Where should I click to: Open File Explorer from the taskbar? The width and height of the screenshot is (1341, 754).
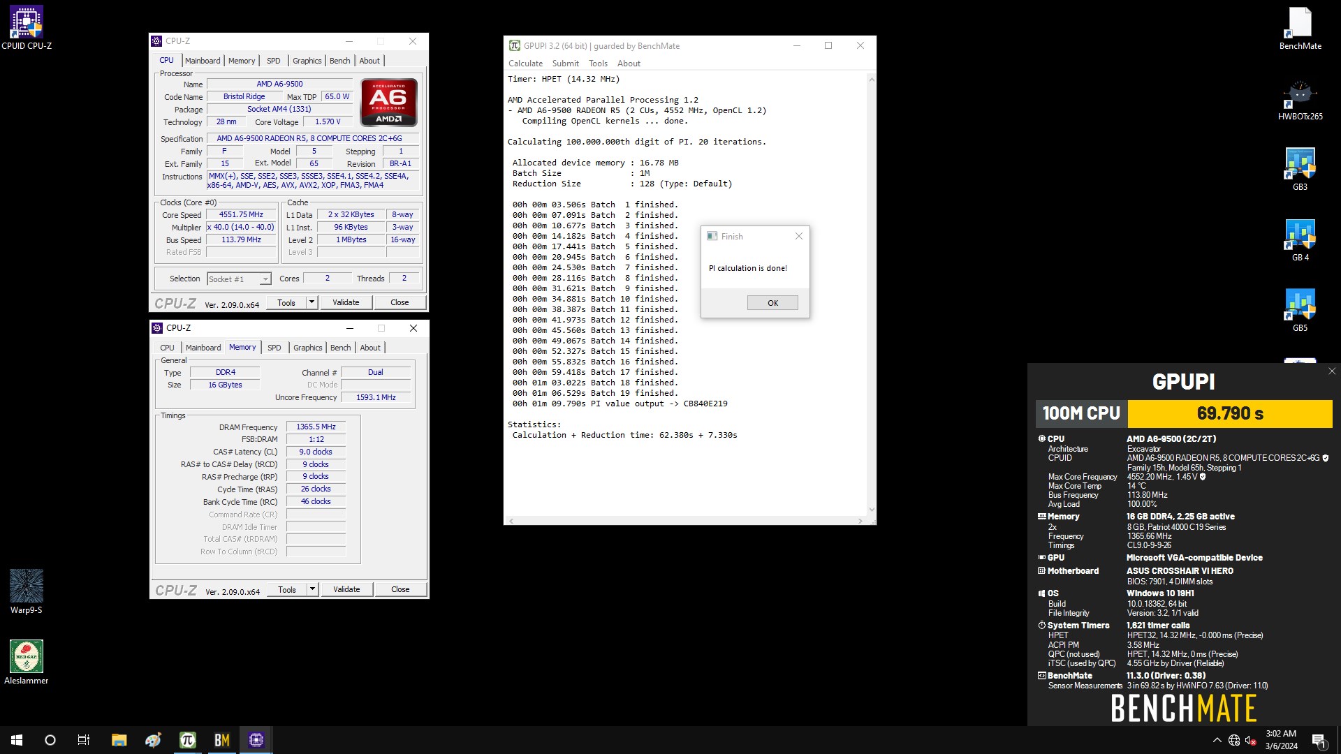pyautogui.click(x=119, y=740)
